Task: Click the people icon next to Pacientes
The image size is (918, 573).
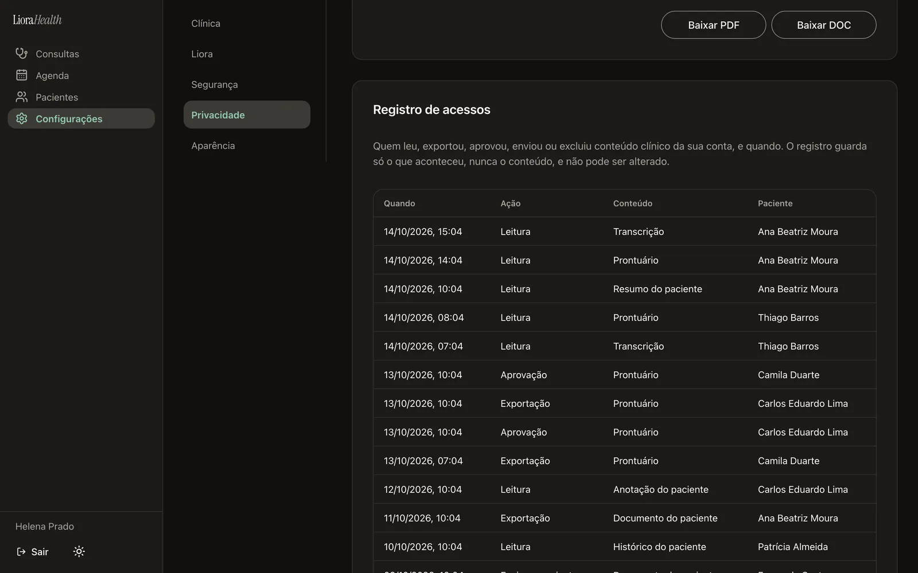Action: (22, 97)
